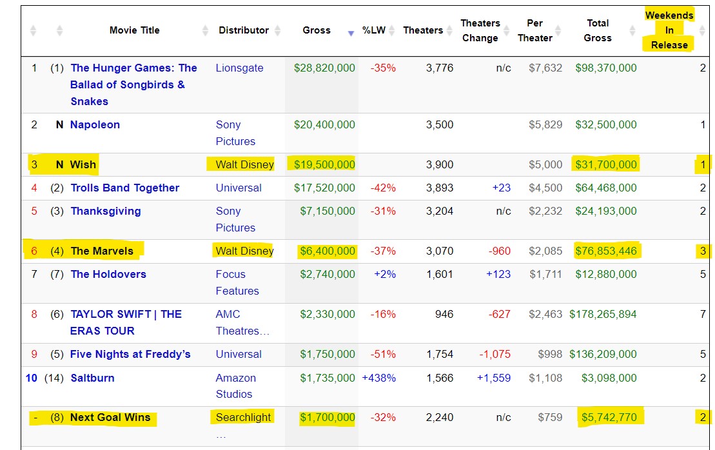Viewport: 715px width, 450px height.
Task: Click the blue descending arrow beside Gross
Action: pyautogui.click(x=351, y=33)
